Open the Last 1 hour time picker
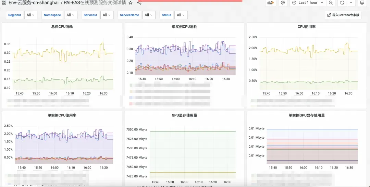The image size is (370, 187). [x=308, y=3]
